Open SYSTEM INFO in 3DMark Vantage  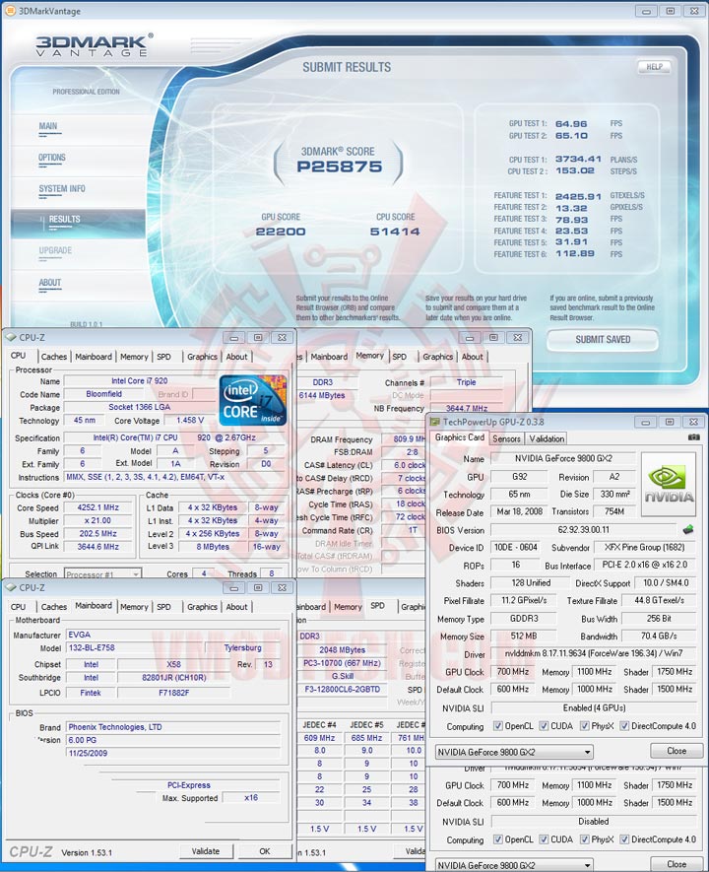62,188
